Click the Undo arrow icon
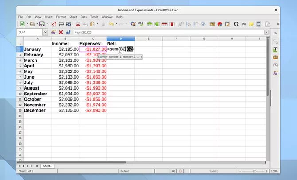 coord(111,24)
